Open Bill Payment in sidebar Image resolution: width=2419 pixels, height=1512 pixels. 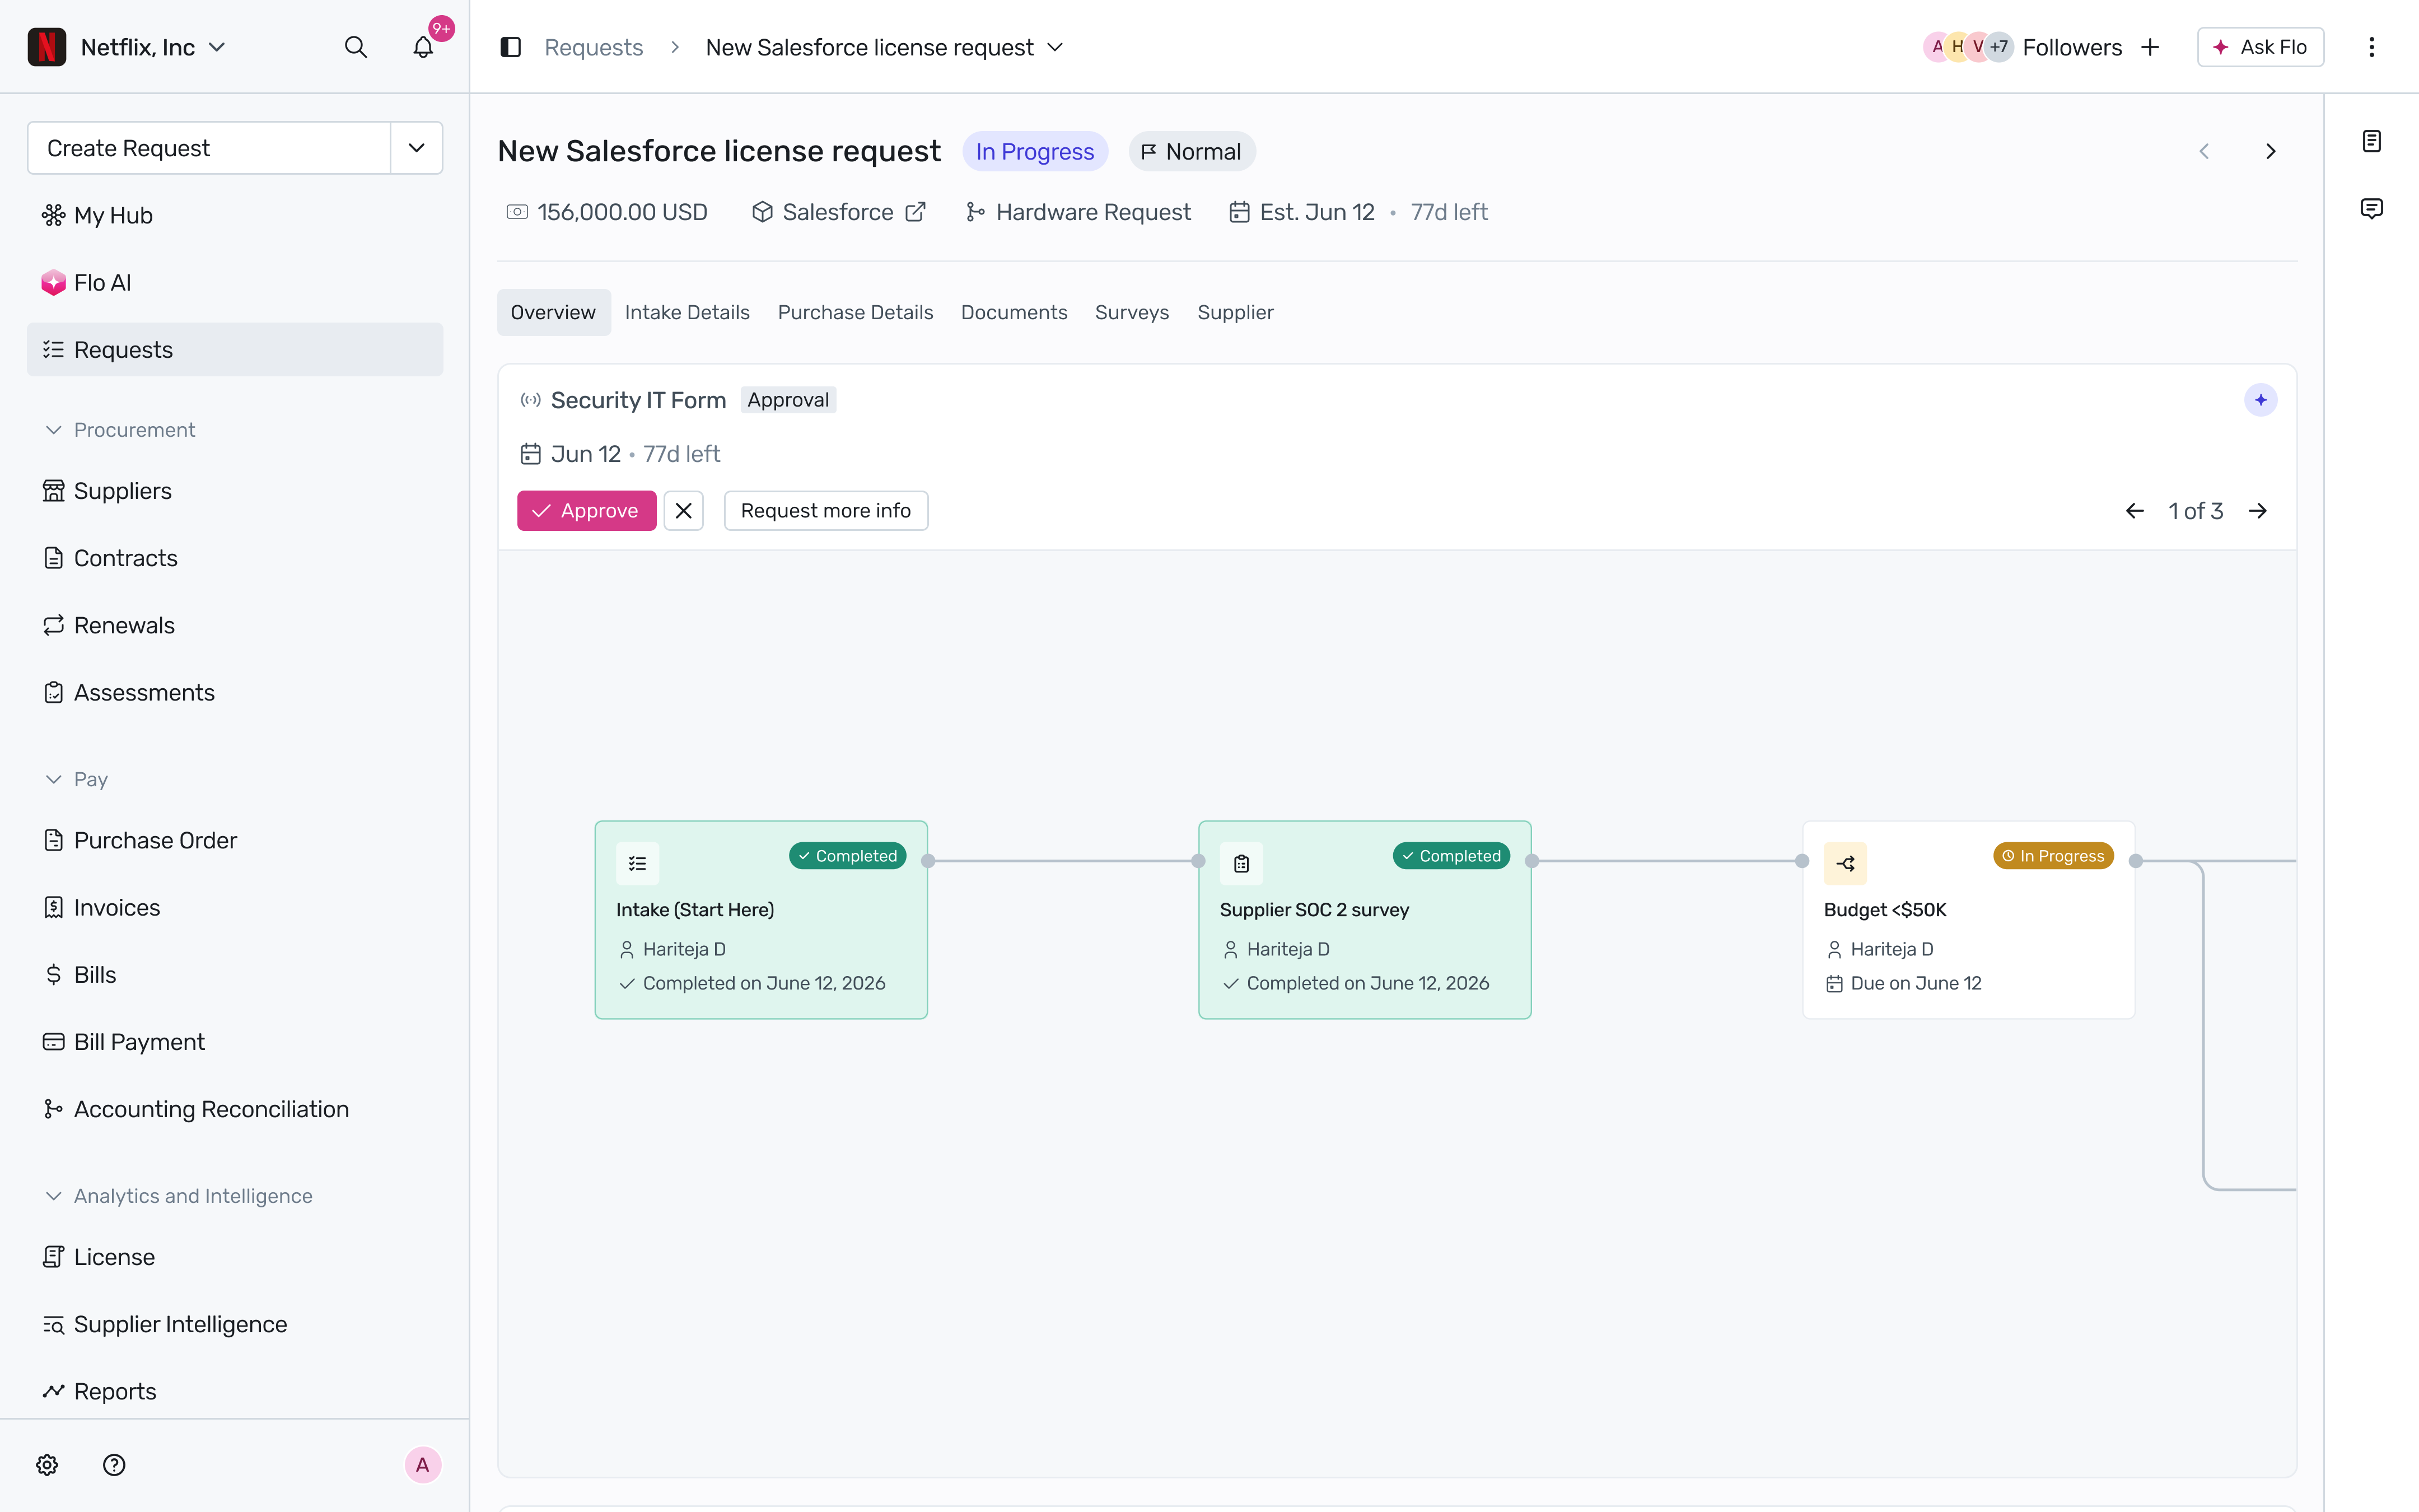click(235, 1042)
